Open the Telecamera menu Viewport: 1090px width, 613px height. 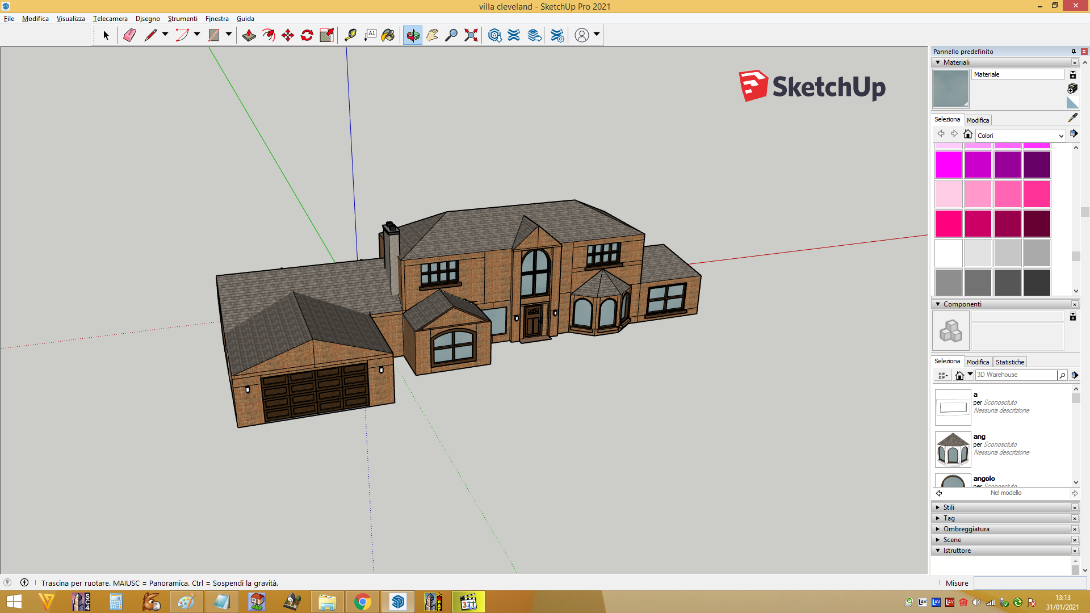(110, 19)
